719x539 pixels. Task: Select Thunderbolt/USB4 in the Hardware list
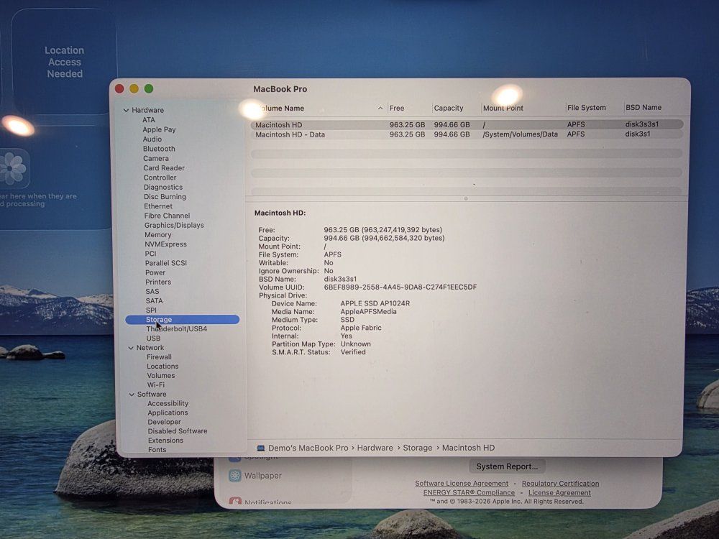(x=176, y=329)
